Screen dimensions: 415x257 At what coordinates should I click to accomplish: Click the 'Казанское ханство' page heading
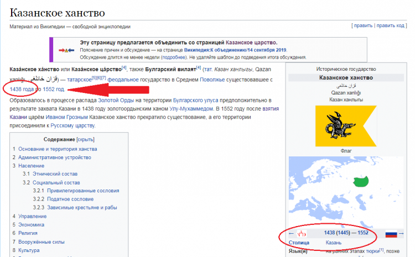(57, 13)
